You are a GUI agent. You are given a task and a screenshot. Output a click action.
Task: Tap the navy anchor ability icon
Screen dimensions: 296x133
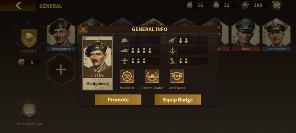click(173, 51)
